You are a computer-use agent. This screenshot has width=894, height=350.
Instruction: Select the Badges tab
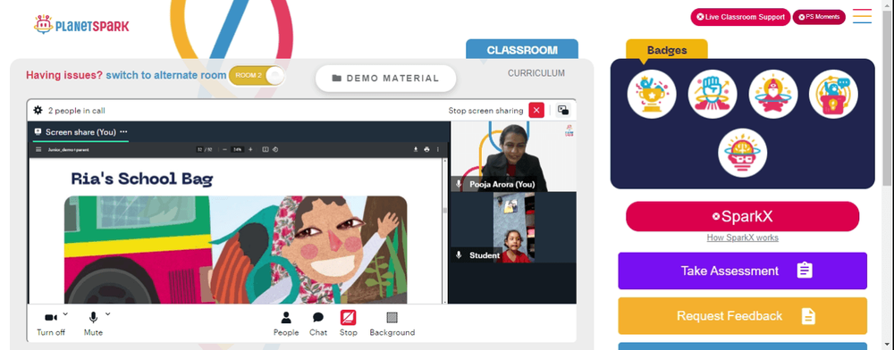[667, 50]
